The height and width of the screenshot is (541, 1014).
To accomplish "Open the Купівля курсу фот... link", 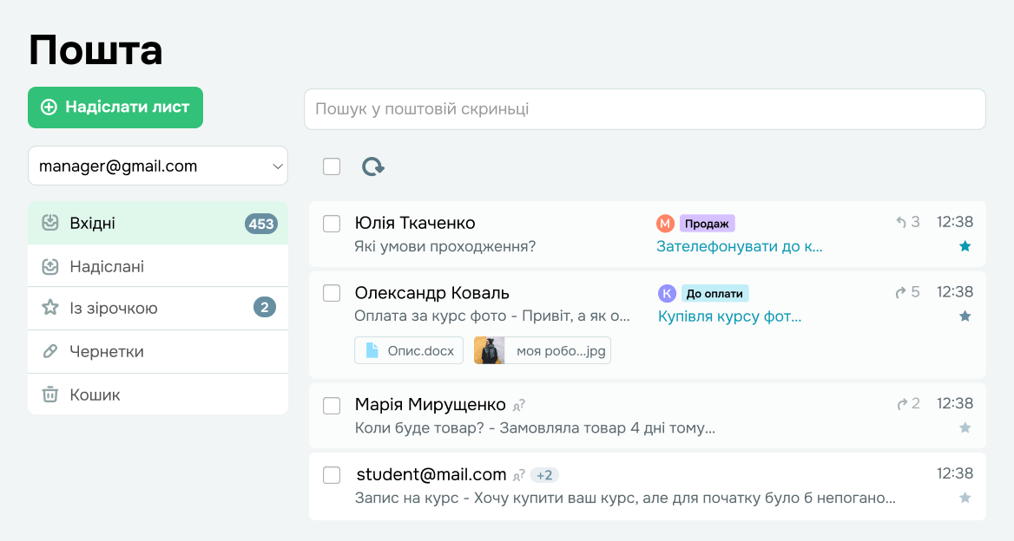I will point(729,316).
